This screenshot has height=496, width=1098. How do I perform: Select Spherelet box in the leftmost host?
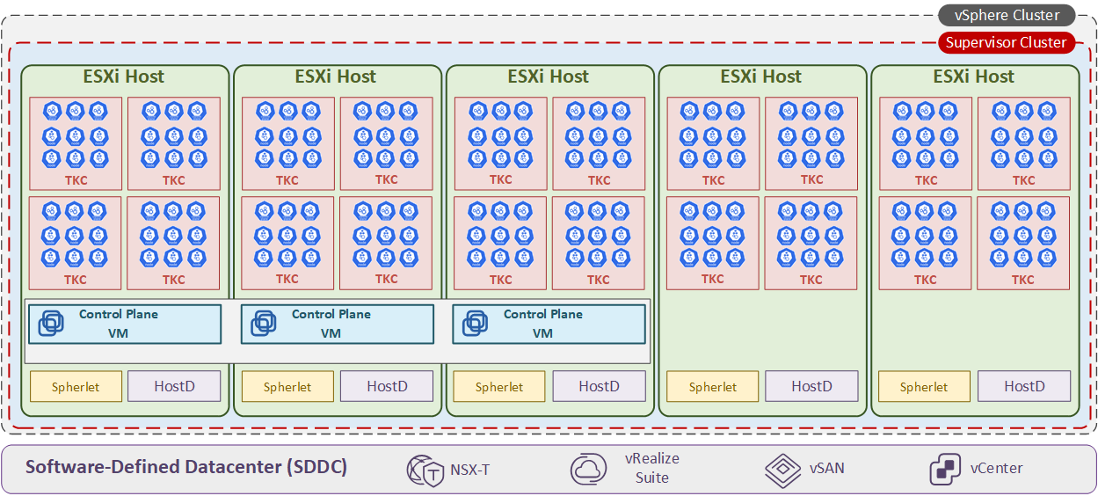tap(76, 387)
